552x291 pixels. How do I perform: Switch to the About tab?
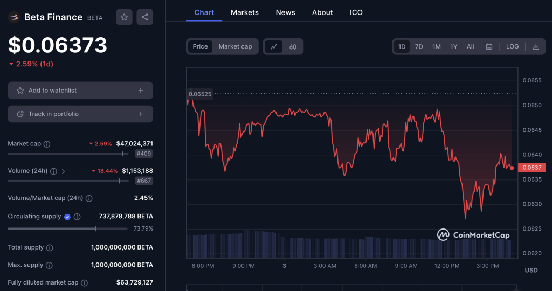pos(322,12)
